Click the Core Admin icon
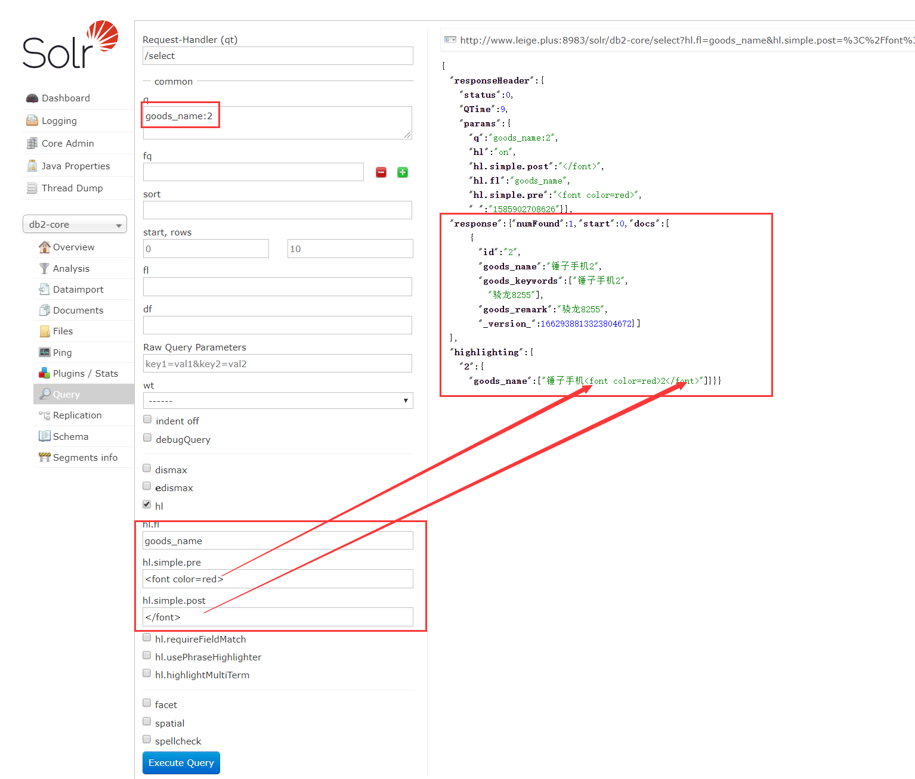The image size is (915, 779). 32,144
